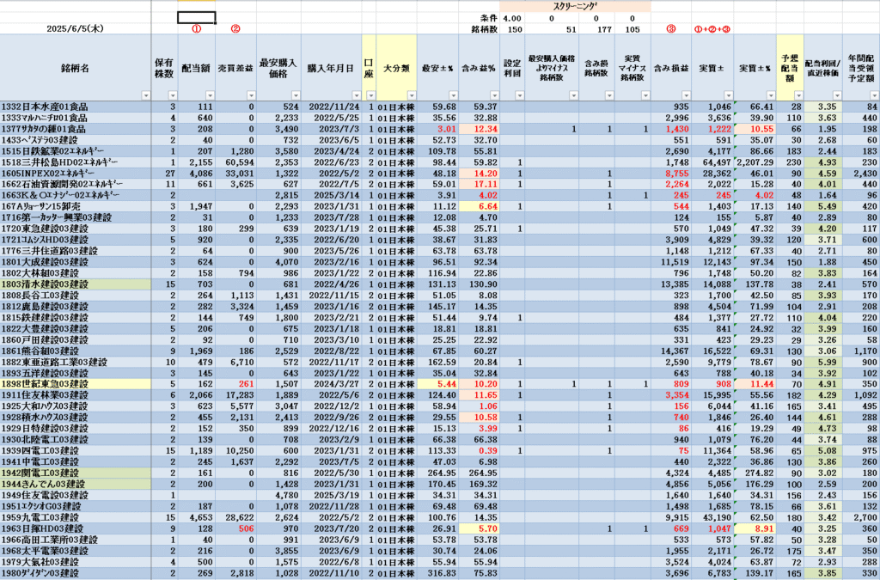Click the 28,622 売買差益 cell for 九電工
The height and width of the screenshot is (580, 880).
pyautogui.click(x=235, y=518)
